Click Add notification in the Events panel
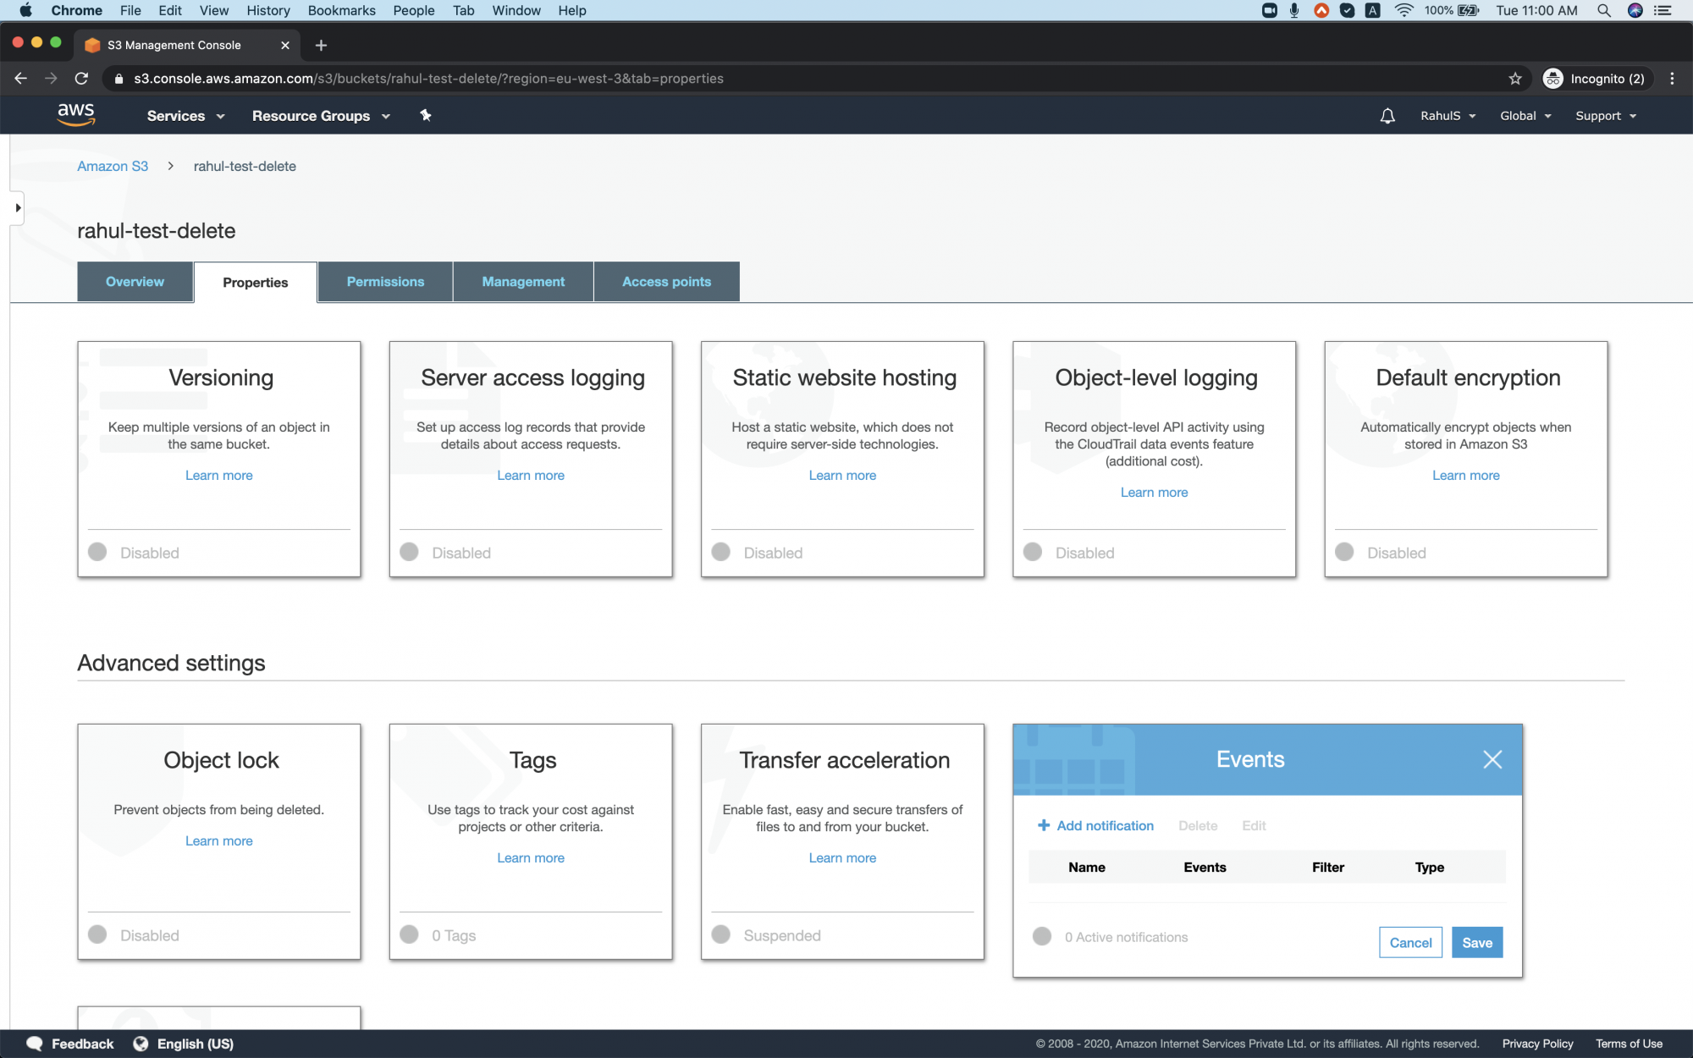The width and height of the screenshot is (1693, 1058). (1095, 825)
